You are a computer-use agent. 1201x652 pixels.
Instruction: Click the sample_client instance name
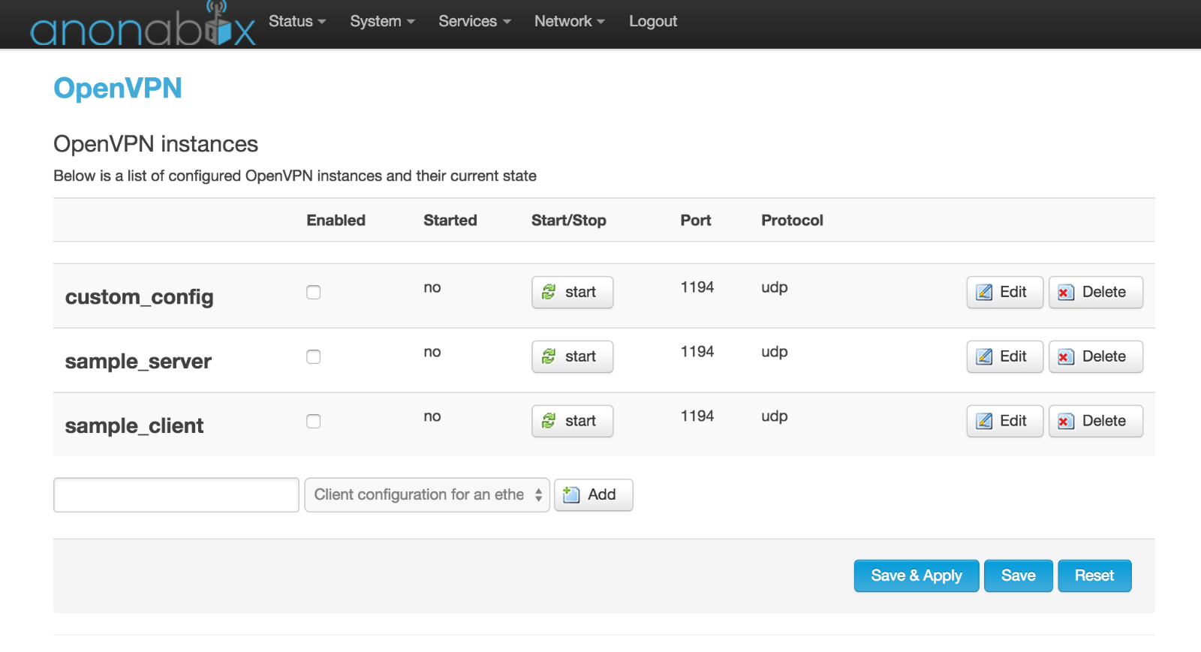(x=134, y=426)
